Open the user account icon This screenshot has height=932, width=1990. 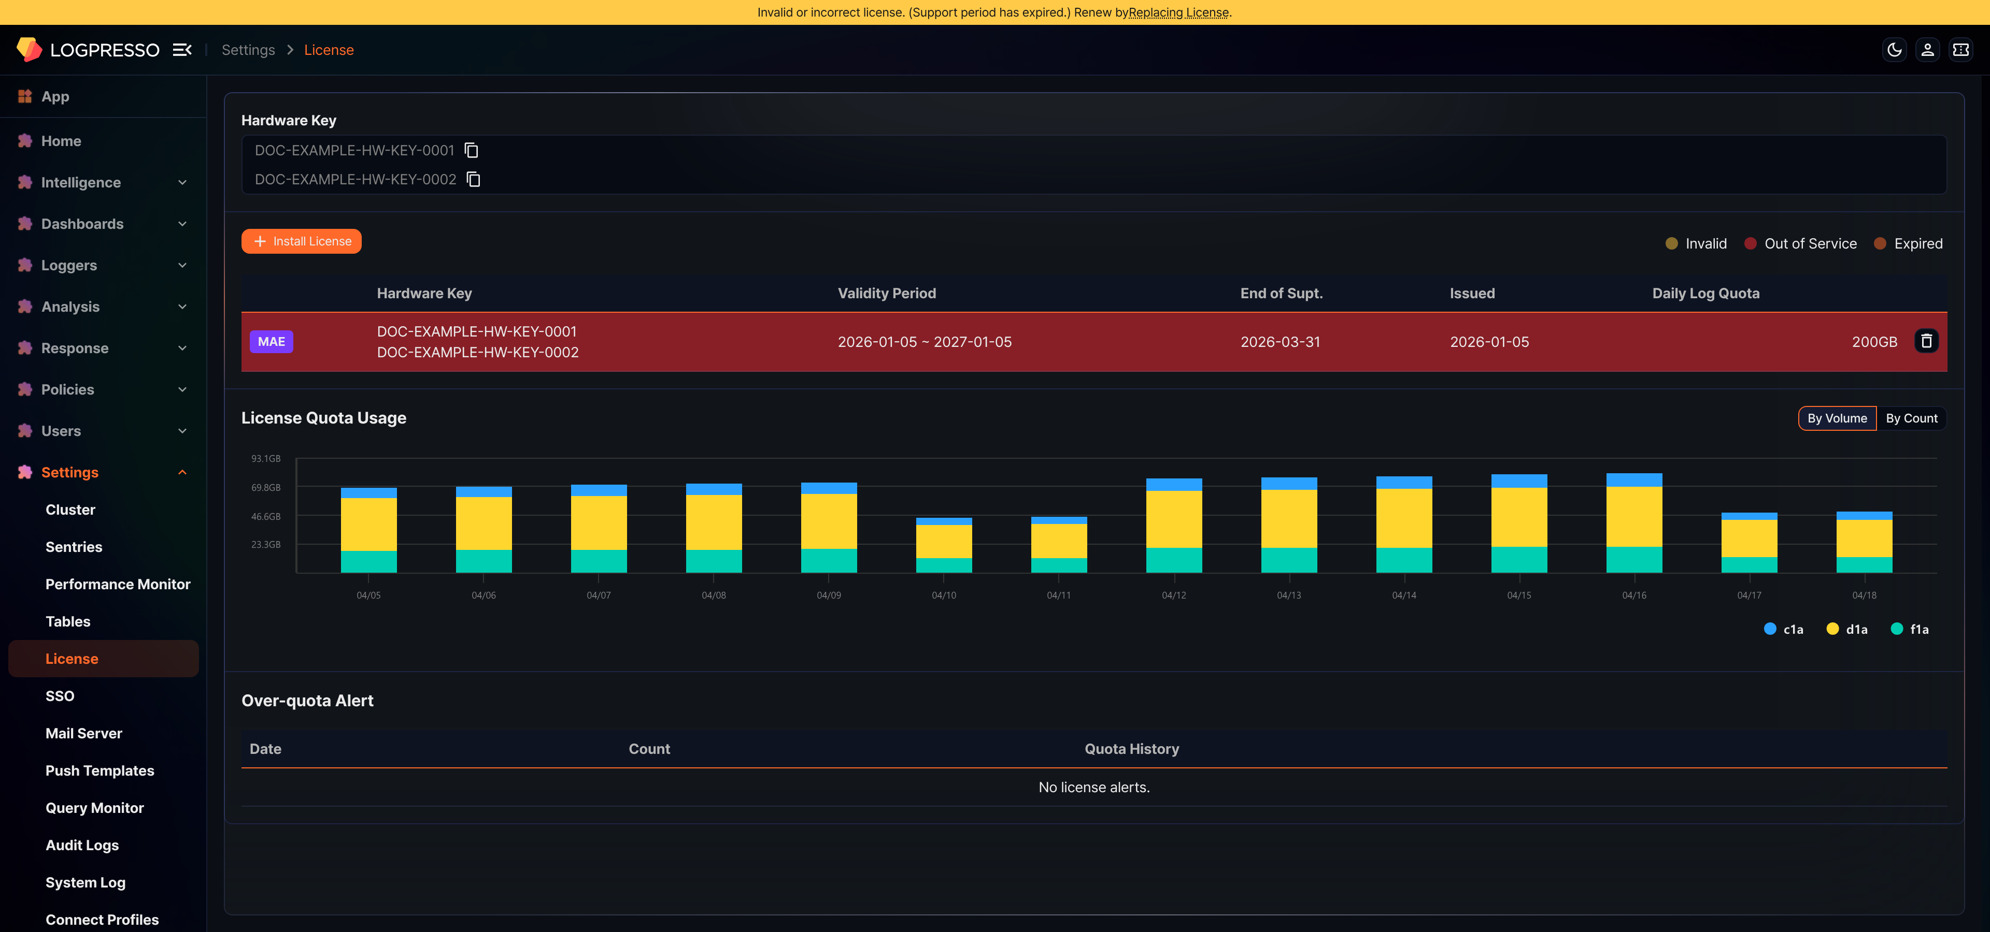pyautogui.click(x=1927, y=50)
